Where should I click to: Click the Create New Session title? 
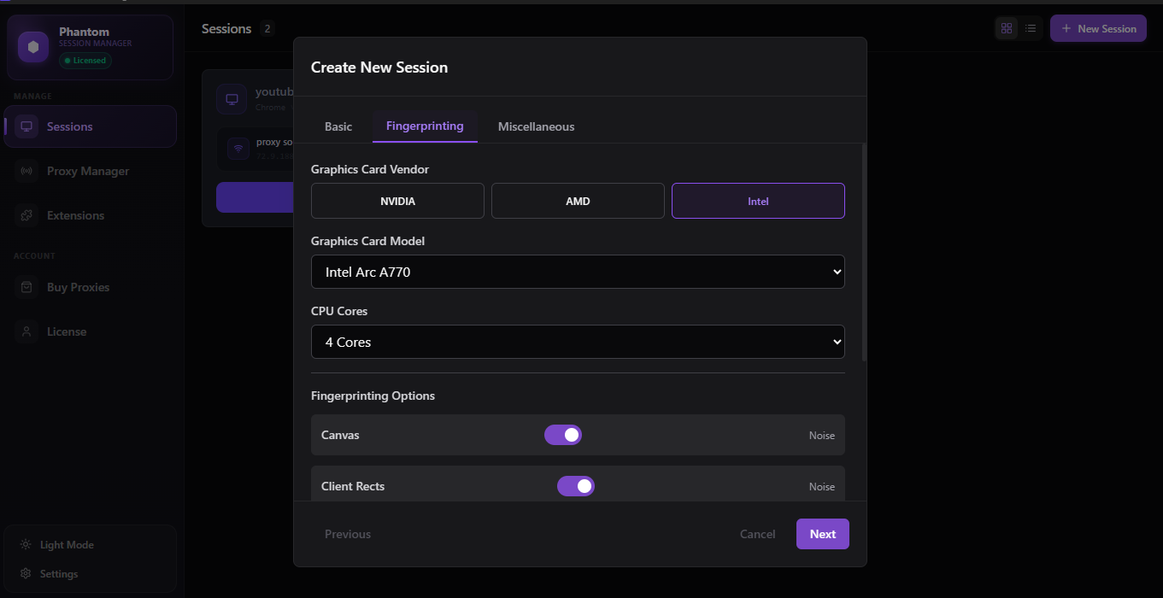(379, 67)
